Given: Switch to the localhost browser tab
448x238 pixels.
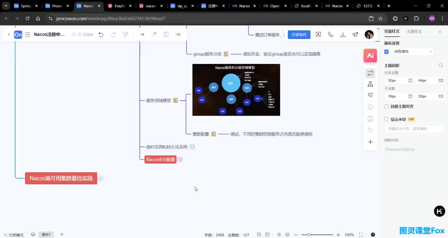Looking at the screenshot, I should [x=306, y=6].
